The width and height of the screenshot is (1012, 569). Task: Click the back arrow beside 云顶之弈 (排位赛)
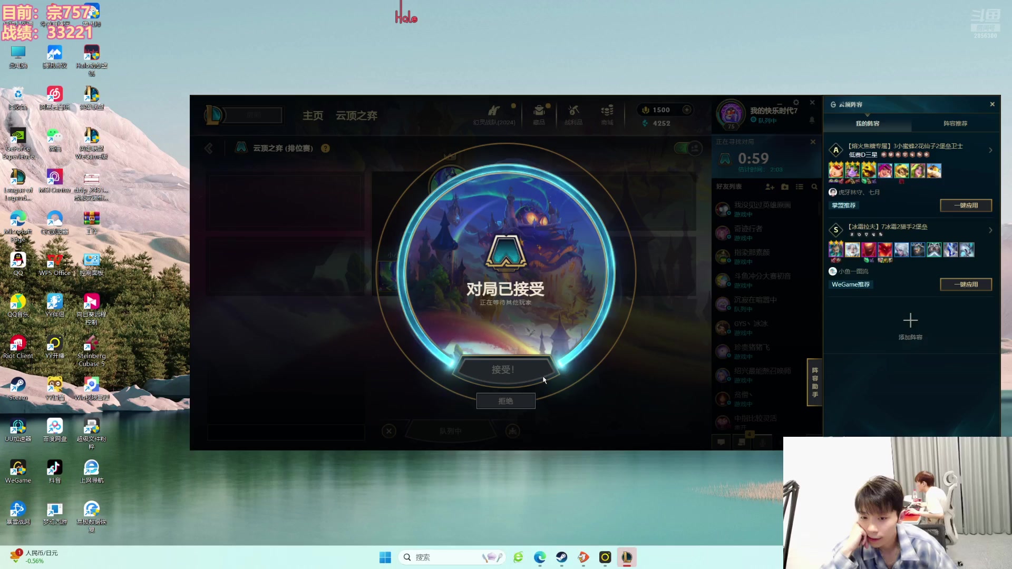tap(209, 149)
